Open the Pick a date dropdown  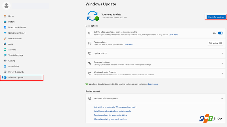215,43
